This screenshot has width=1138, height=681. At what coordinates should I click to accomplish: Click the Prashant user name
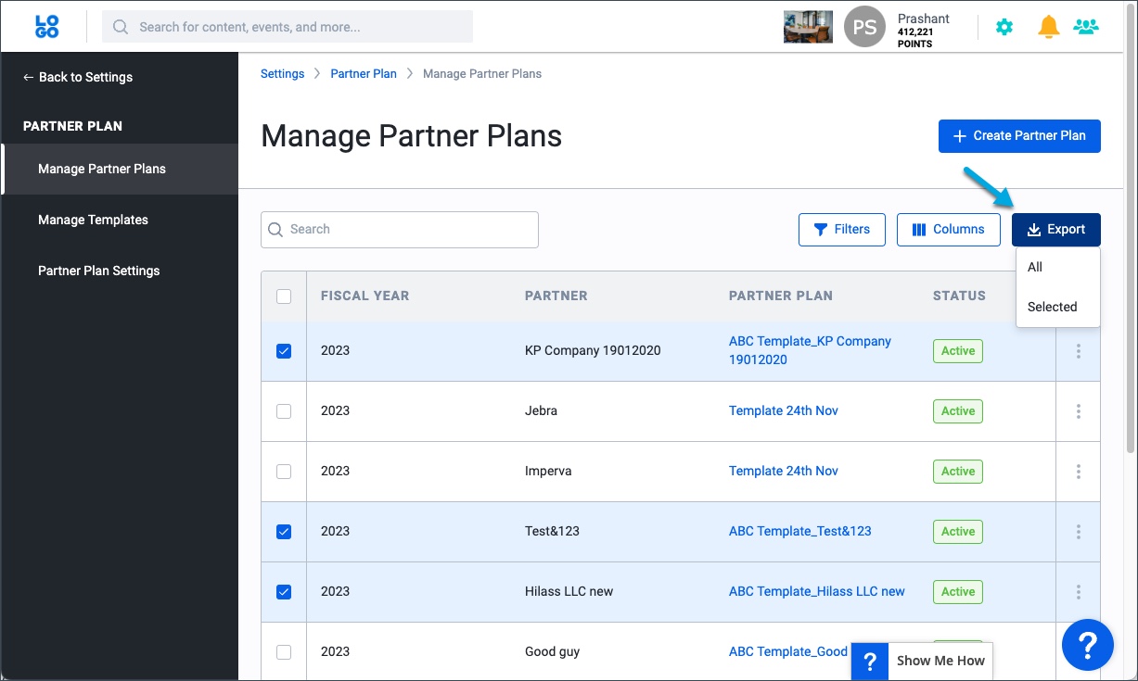coord(924,19)
